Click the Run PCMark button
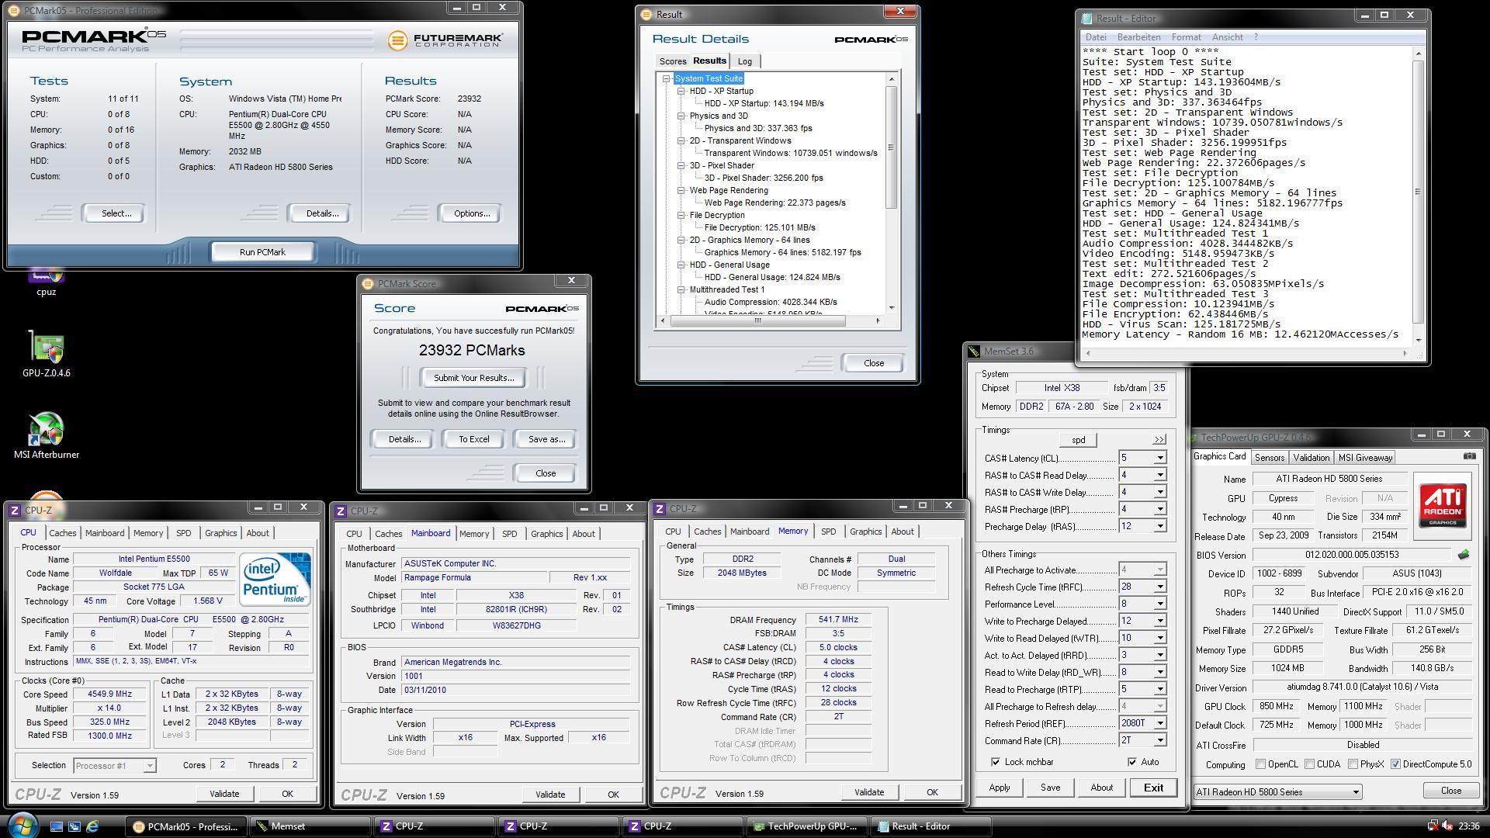The image size is (1490, 838). click(262, 252)
